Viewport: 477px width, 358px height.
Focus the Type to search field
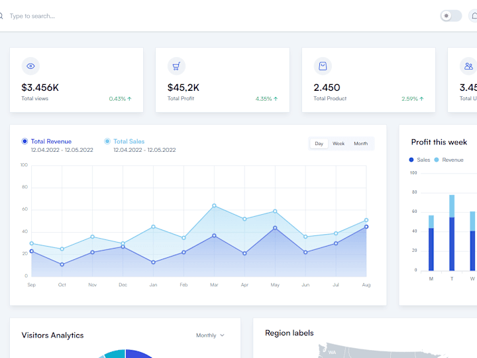point(32,16)
